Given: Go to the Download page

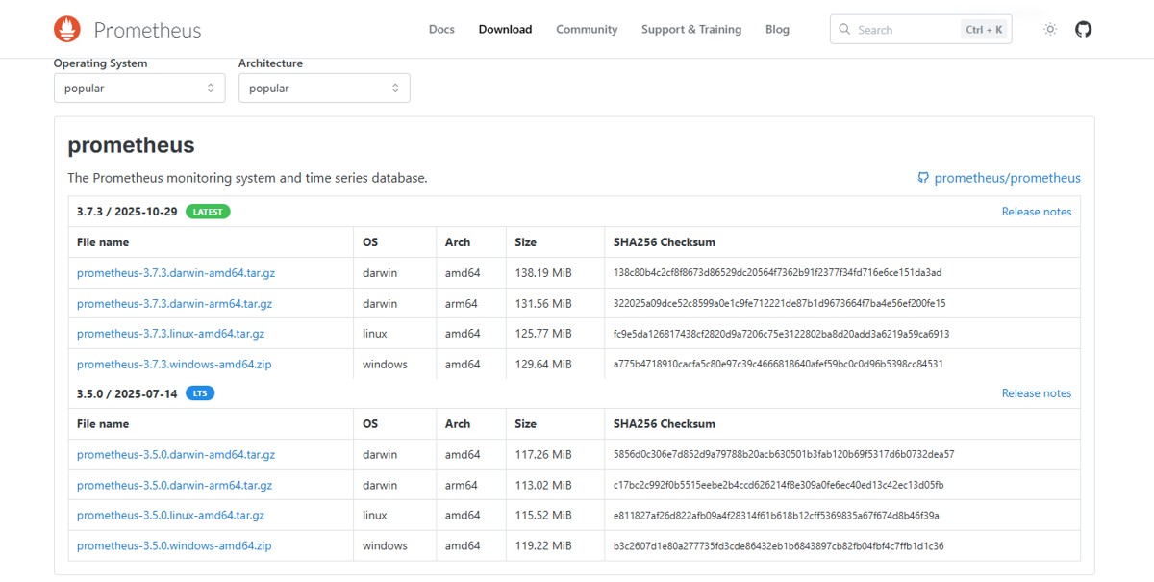Looking at the screenshot, I should pos(505,30).
